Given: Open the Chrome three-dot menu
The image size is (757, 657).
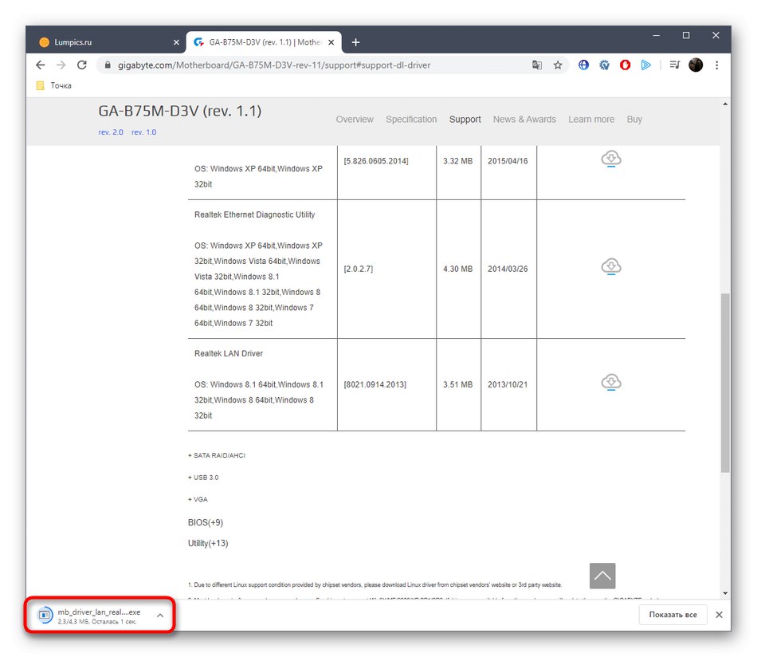Looking at the screenshot, I should [x=716, y=65].
